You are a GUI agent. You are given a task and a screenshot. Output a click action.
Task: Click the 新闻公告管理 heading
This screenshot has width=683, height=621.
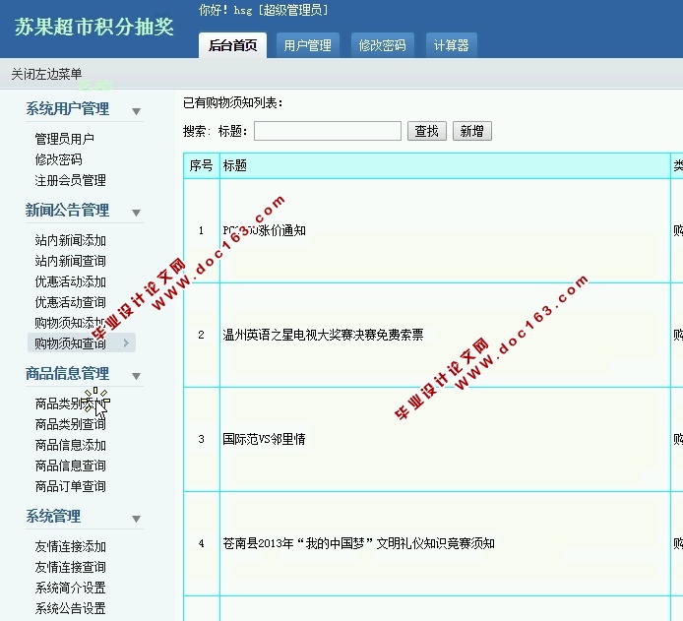coord(68,211)
